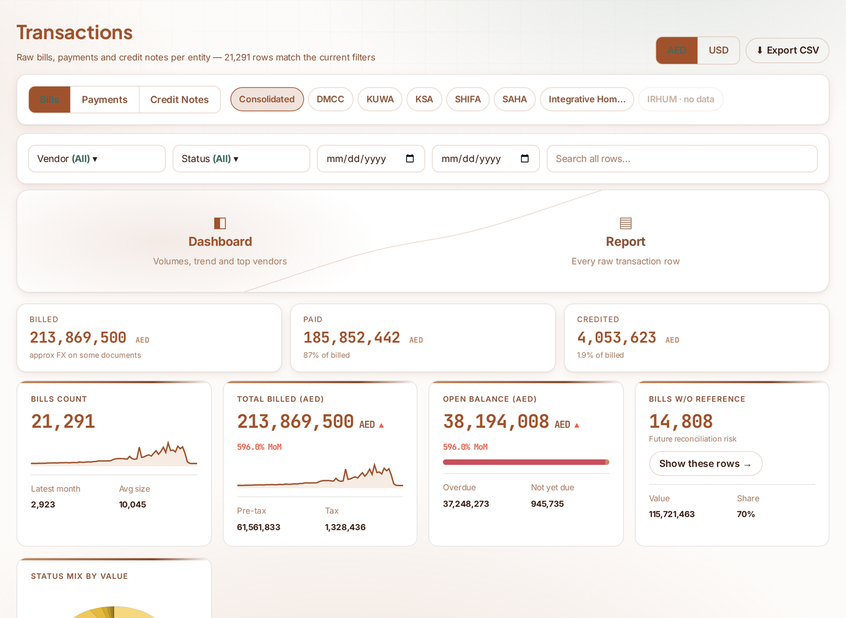Click the Credited value 4,053,623
The image size is (846, 618).
pos(616,337)
